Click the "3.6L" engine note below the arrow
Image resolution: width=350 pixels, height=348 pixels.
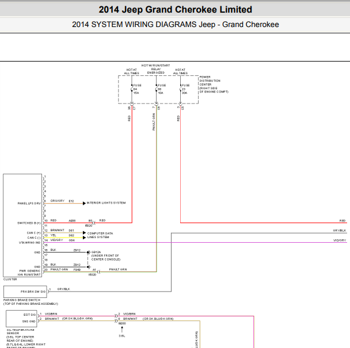coord(122,336)
